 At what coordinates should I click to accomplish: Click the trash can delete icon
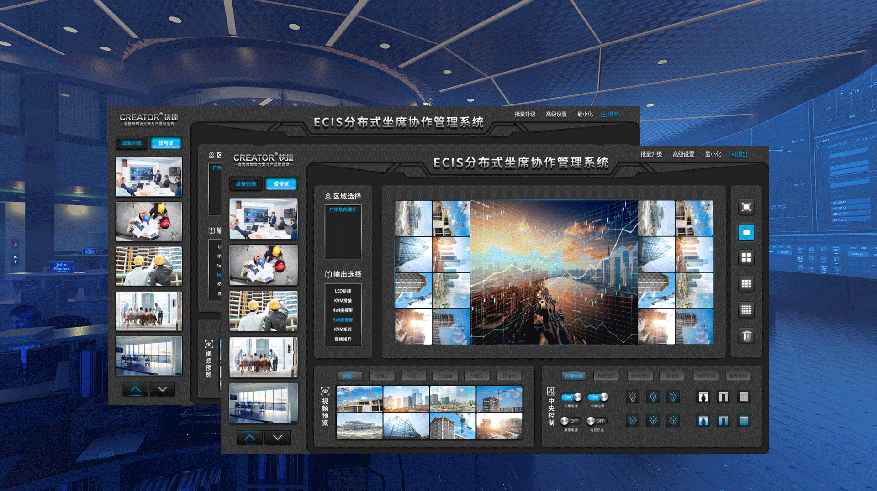tap(746, 336)
